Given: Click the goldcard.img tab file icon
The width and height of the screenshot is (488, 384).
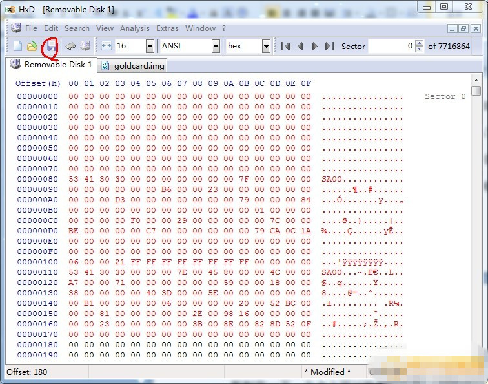Looking at the screenshot, I should tap(105, 65).
